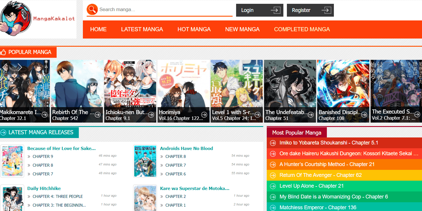Click thumbs-up icon next to Popular Manga
This screenshot has width=422, height=211.
click(x=3, y=52)
